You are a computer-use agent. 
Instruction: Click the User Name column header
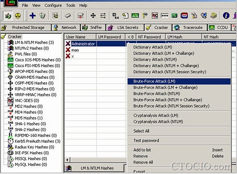[x=80, y=37]
